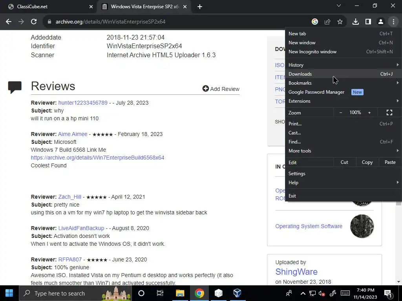Open uploader ShingWare's page

pyautogui.click(x=296, y=272)
